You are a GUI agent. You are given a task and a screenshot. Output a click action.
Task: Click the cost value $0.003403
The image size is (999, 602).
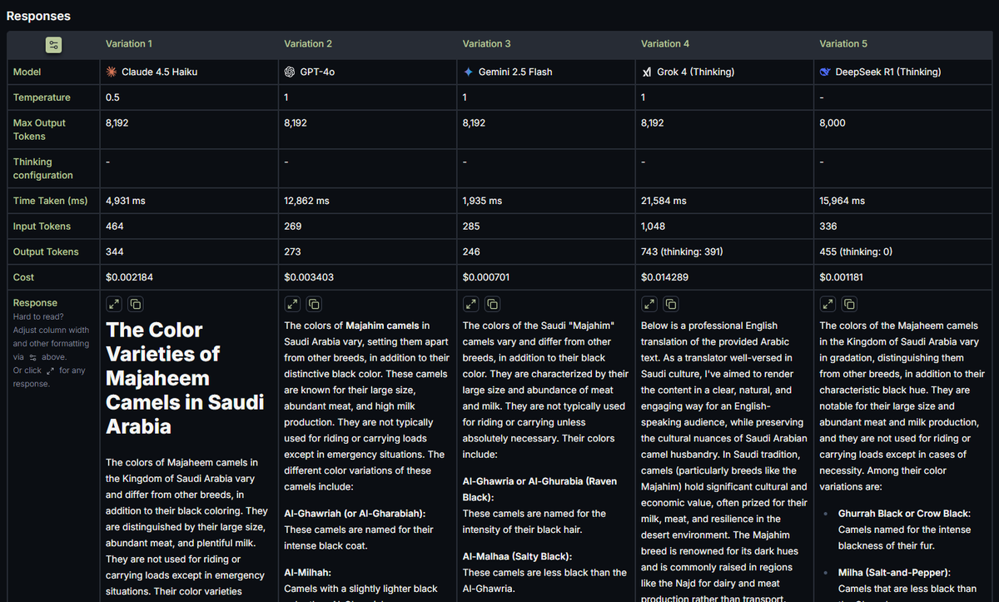point(309,277)
